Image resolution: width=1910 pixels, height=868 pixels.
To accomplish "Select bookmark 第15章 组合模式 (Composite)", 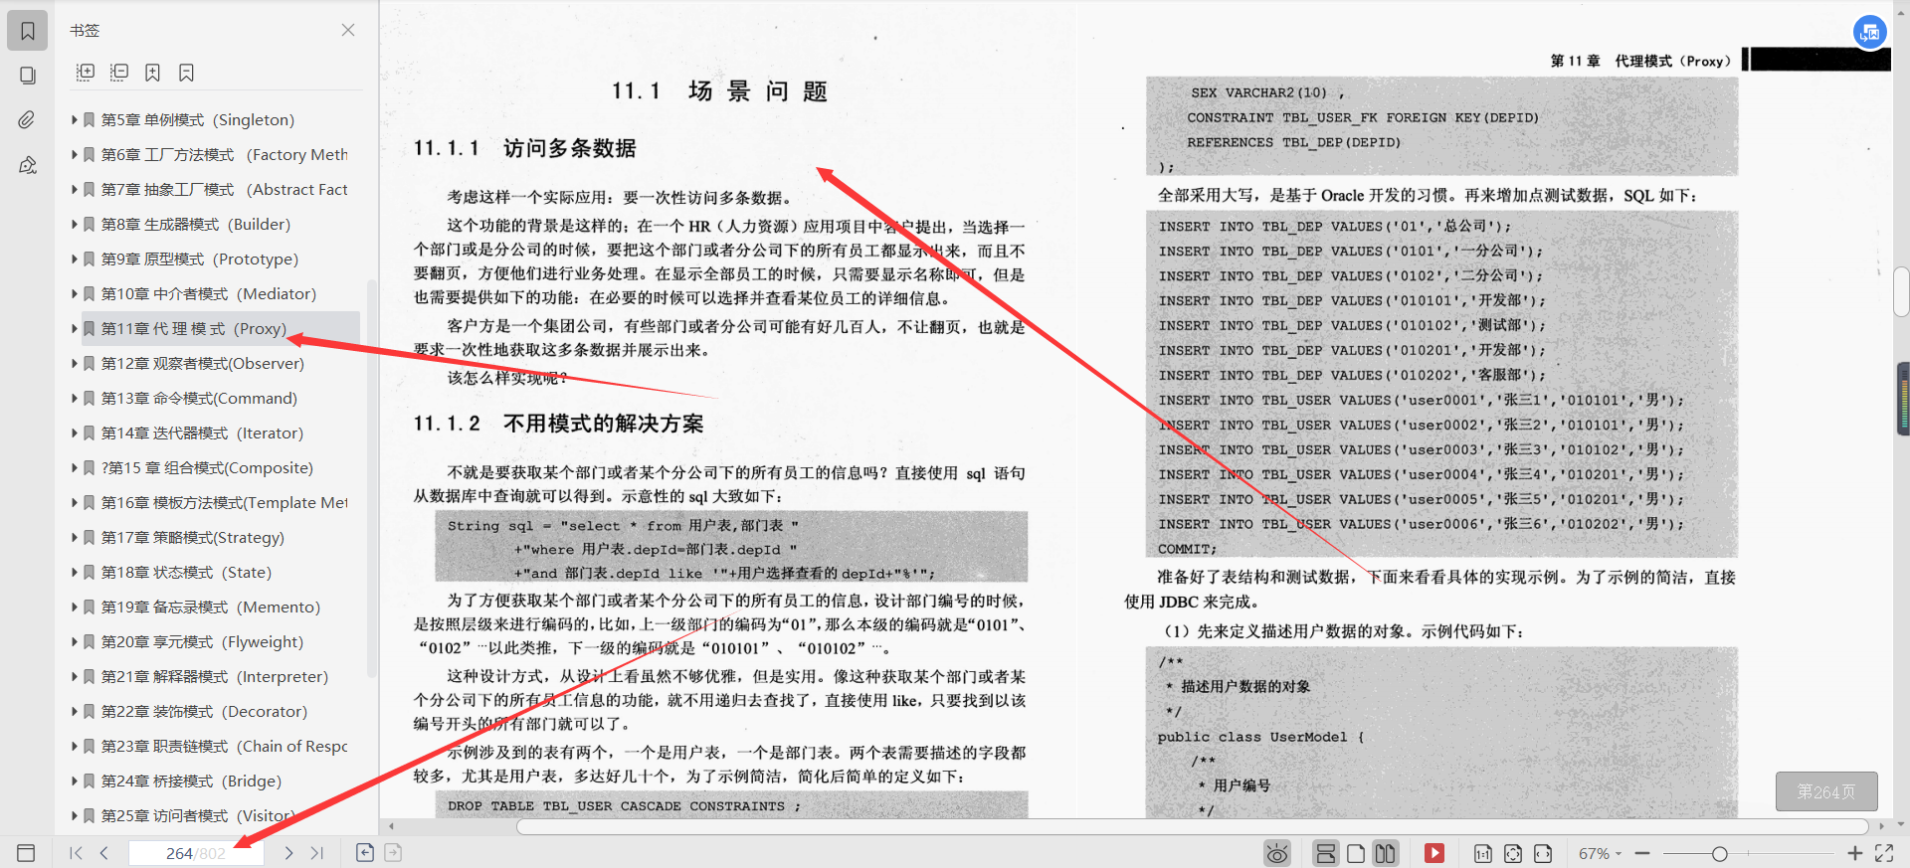I will [207, 467].
